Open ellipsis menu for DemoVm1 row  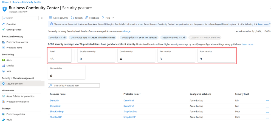[267, 101]
